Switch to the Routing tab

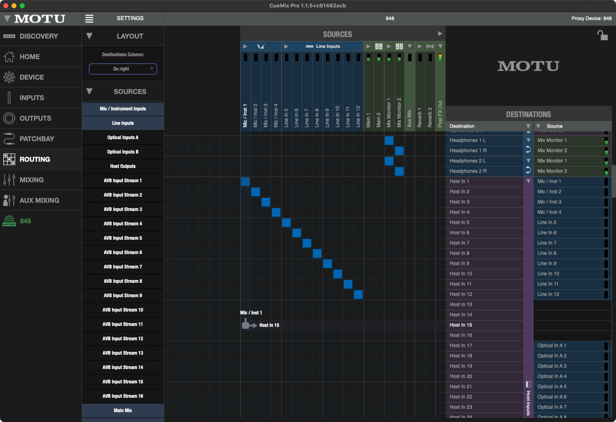coord(41,159)
